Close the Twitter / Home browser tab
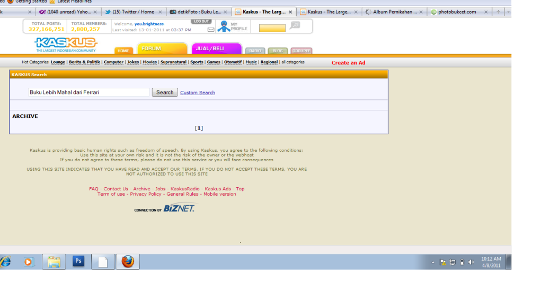 point(160,12)
